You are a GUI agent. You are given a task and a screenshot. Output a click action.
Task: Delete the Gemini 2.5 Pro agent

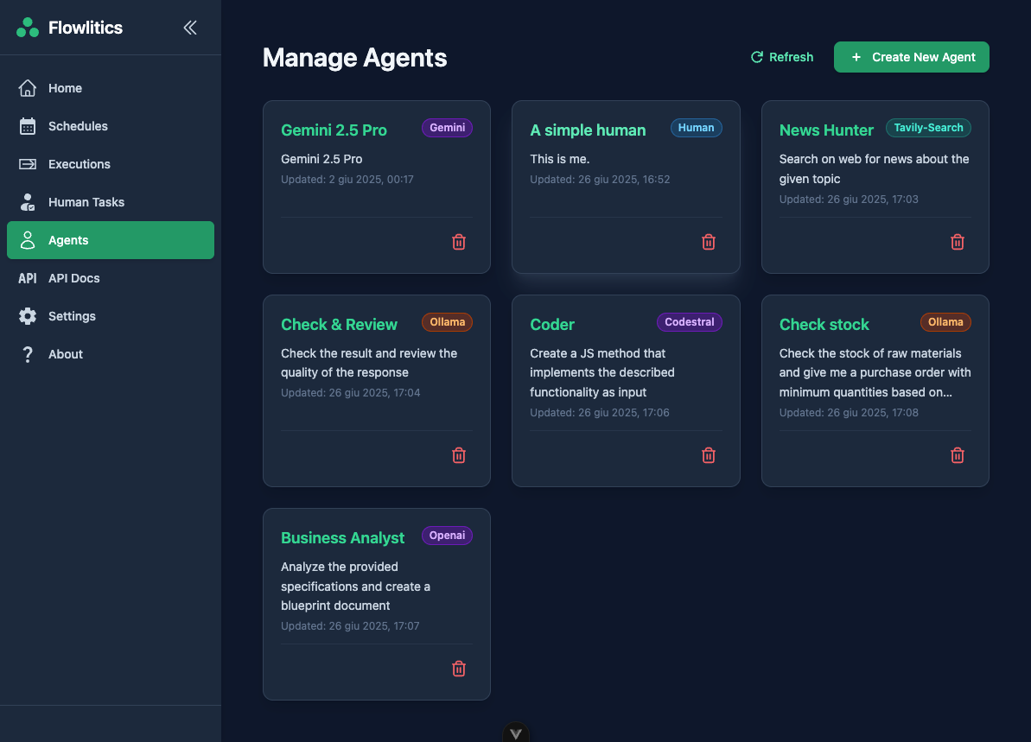pyautogui.click(x=459, y=242)
